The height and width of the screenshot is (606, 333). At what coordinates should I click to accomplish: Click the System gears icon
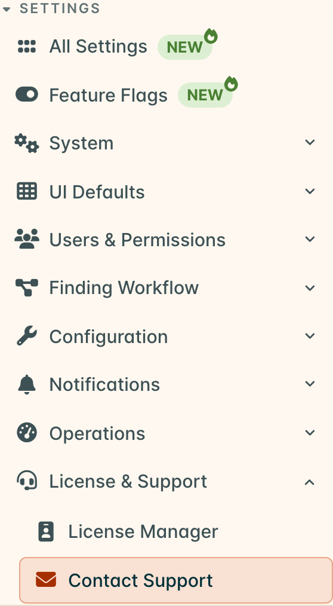27,143
